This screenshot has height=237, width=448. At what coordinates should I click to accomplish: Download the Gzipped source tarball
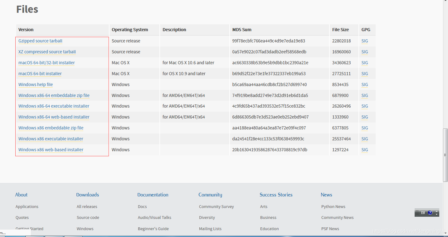(x=40, y=41)
